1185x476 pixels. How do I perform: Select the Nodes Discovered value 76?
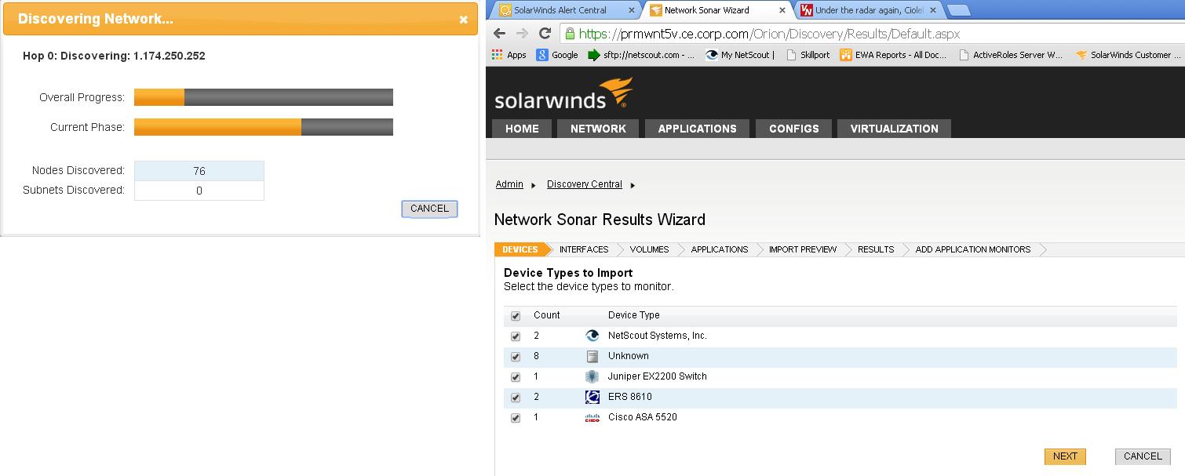(x=199, y=171)
